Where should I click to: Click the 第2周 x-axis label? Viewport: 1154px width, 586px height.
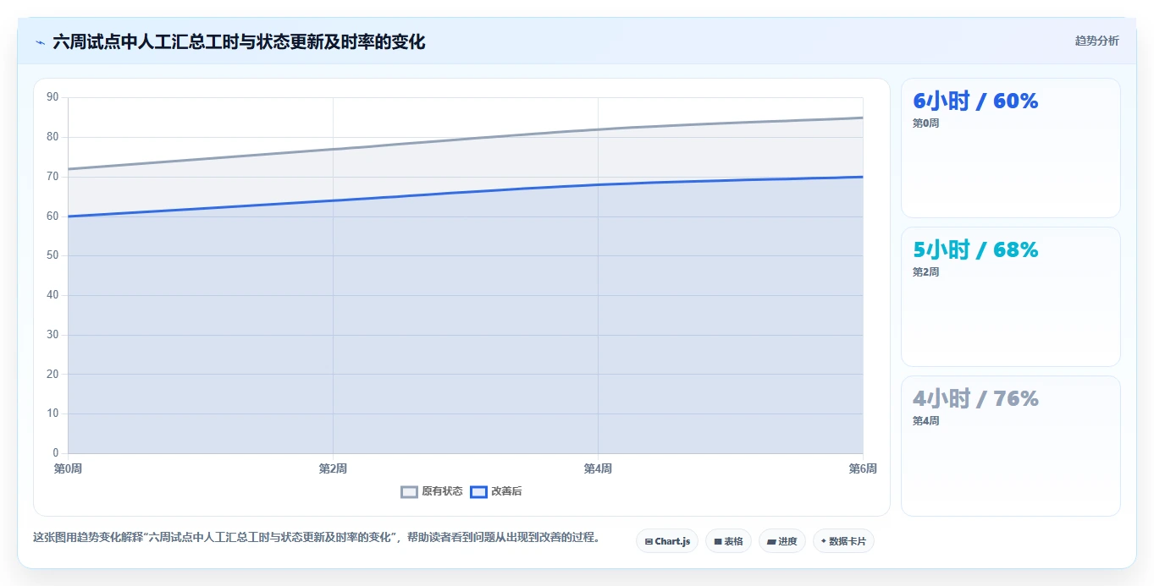pyautogui.click(x=333, y=468)
